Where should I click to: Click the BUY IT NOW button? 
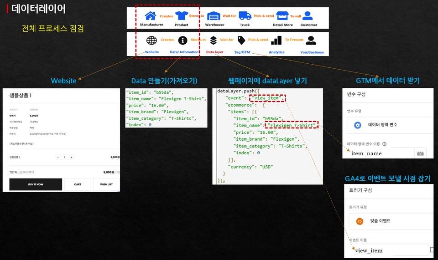(x=36, y=184)
